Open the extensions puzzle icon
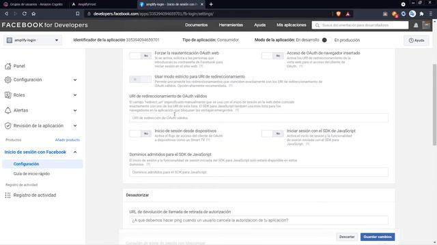This screenshot has width=437, height=245. (x=422, y=14)
